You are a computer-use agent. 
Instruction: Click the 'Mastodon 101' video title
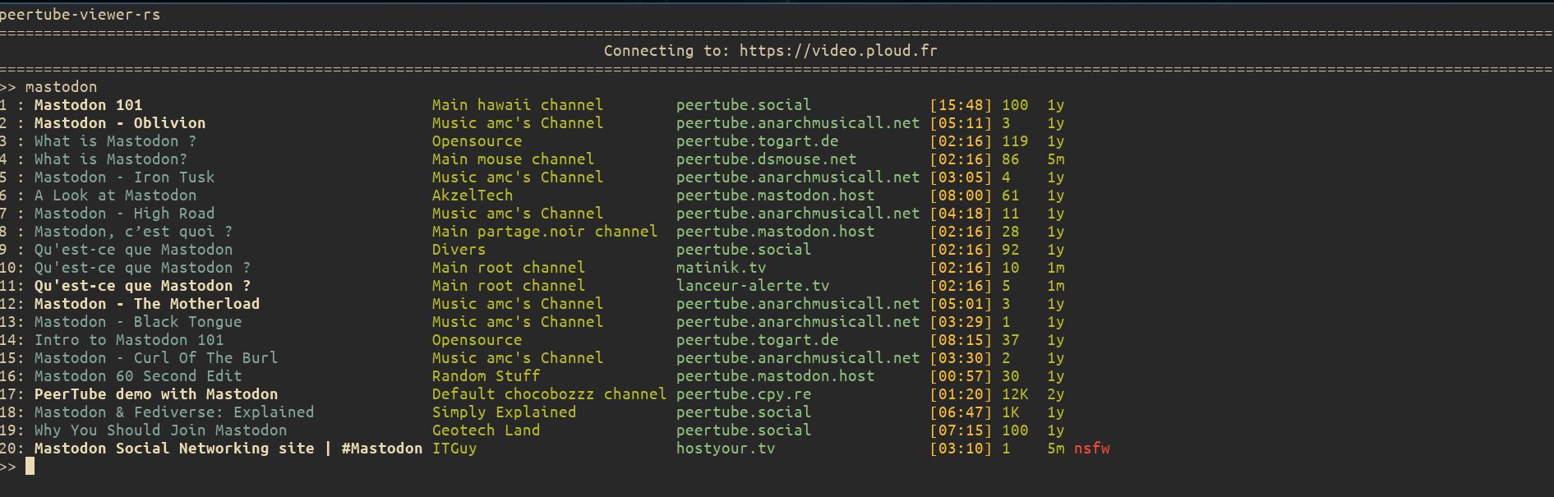click(88, 105)
